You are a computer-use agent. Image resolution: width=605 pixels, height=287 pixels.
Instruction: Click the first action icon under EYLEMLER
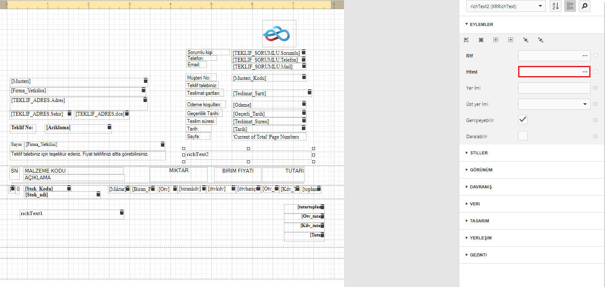(x=466, y=40)
